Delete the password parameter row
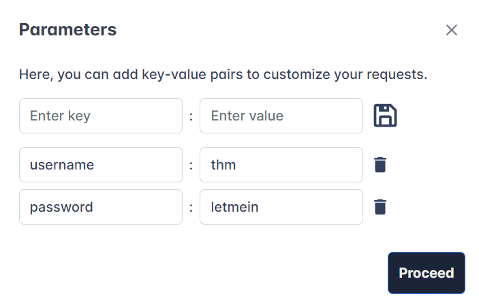 (x=380, y=207)
